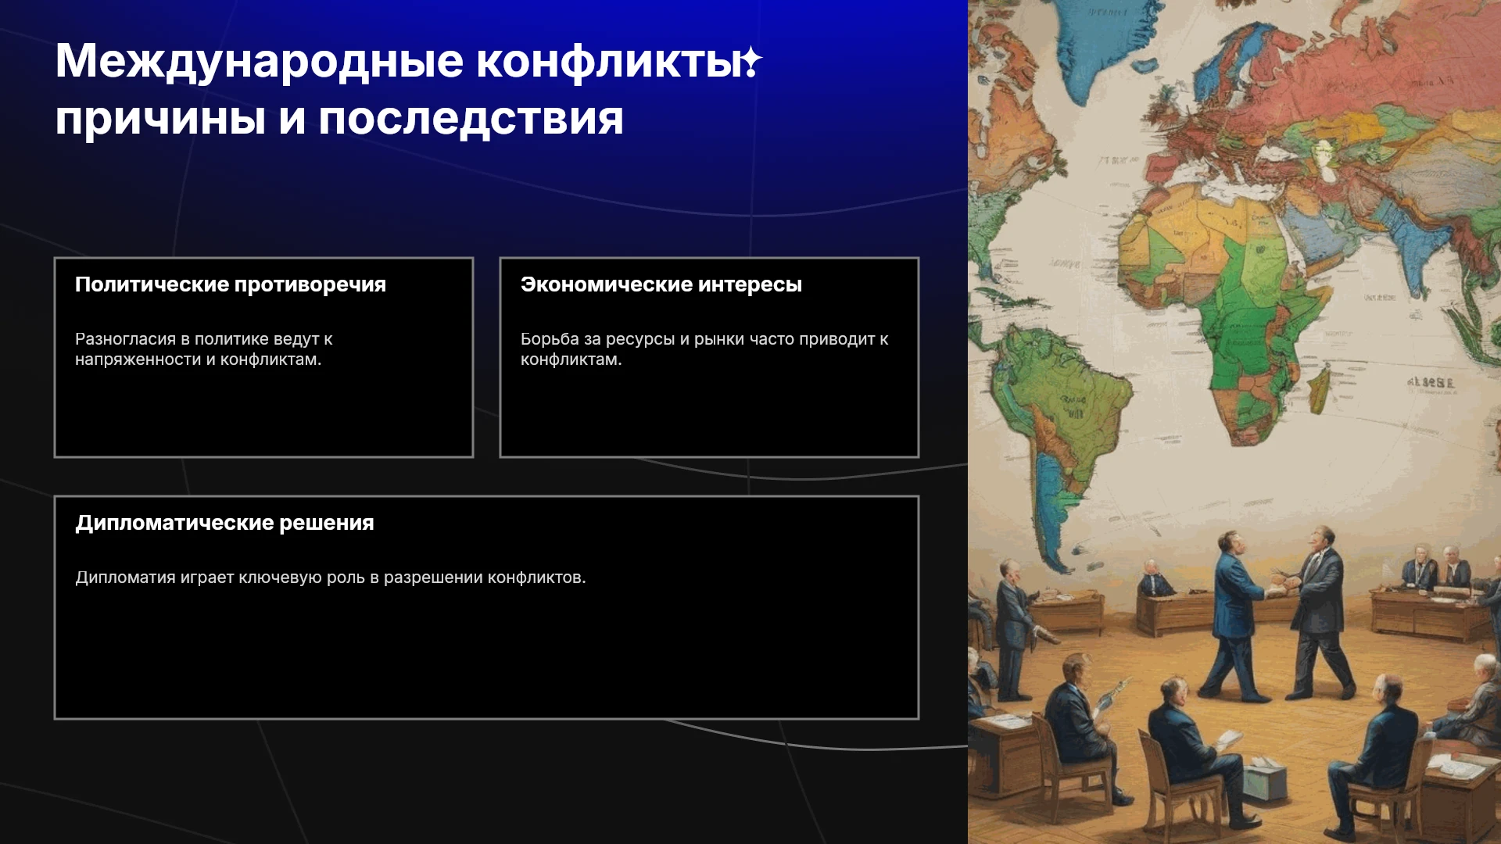Select the dark slide background below the cards

[485, 781]
